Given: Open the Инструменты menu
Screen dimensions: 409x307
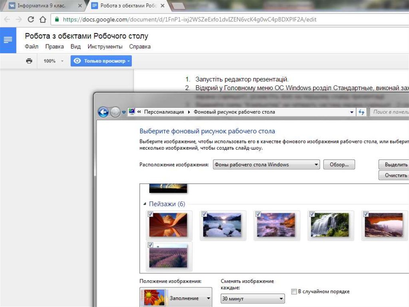Looking at the screenshot, I should point(105,46).
